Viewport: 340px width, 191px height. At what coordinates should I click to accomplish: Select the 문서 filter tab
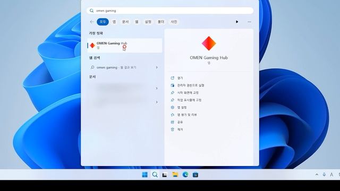(x=125, y=22)
